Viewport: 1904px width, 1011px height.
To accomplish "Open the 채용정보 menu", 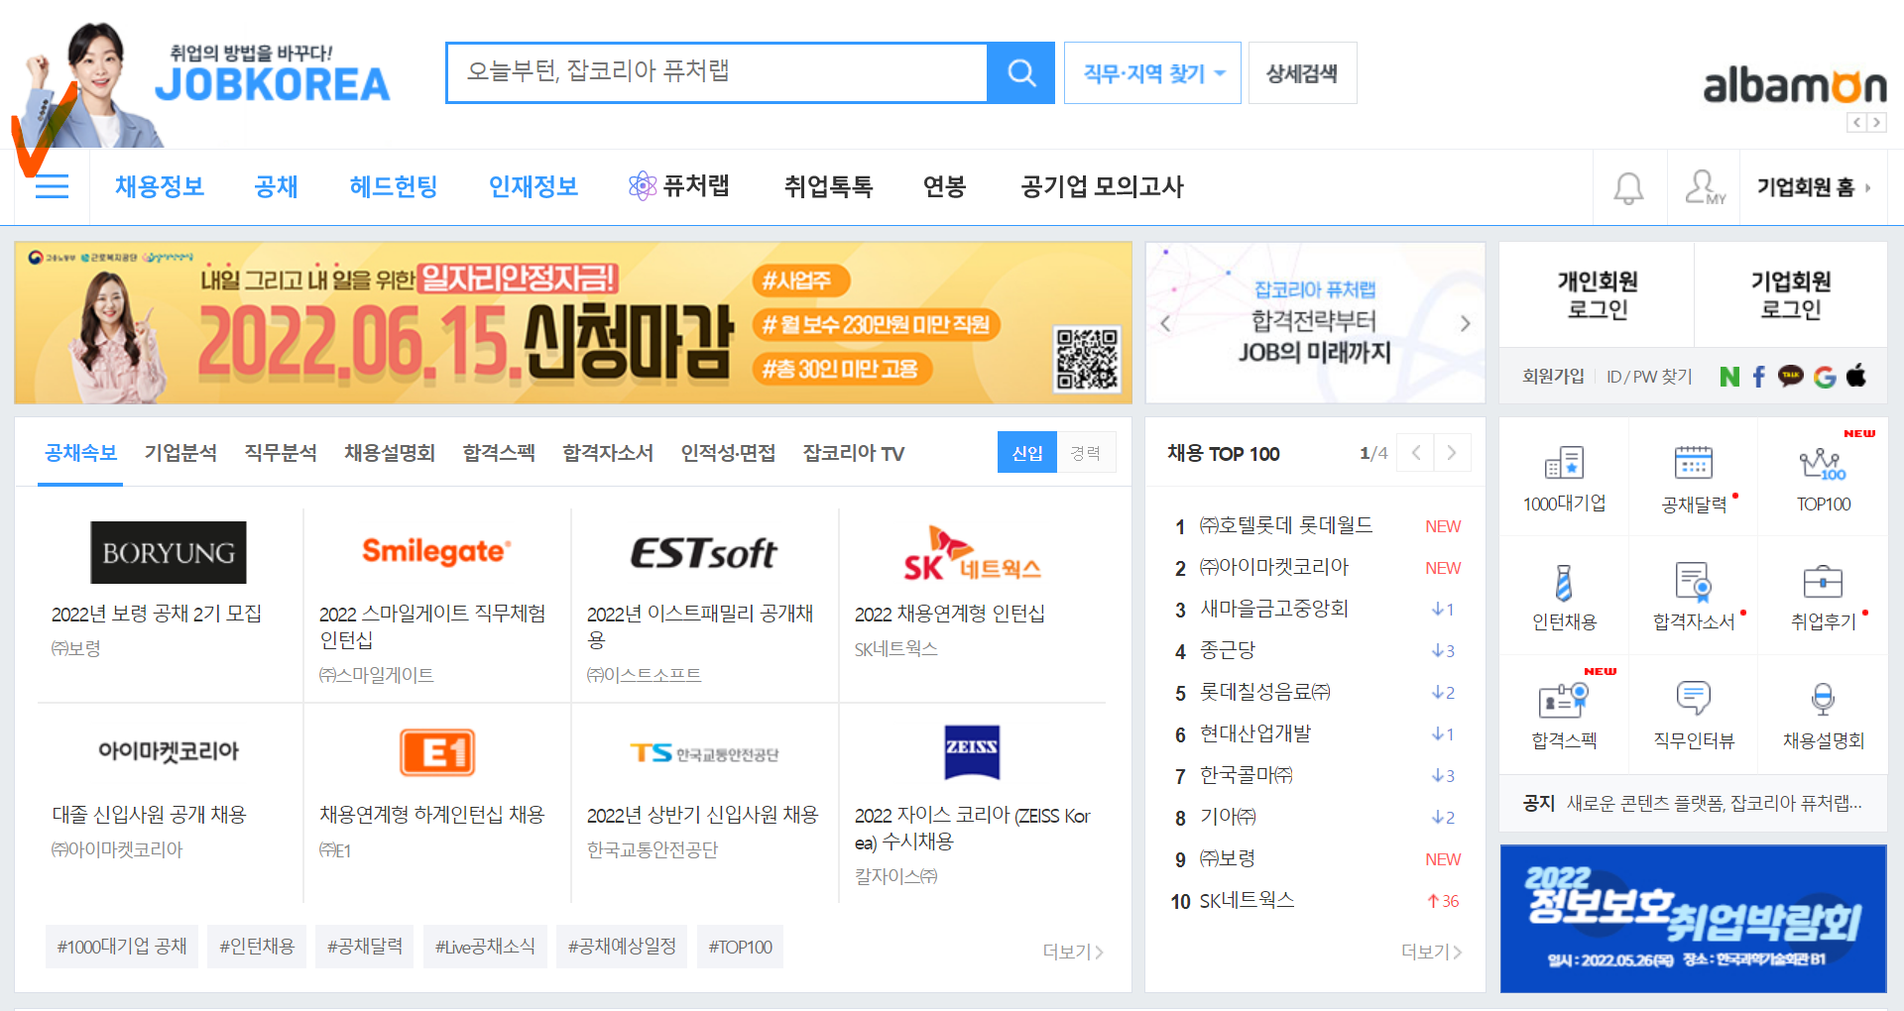I will [x=159, y=186].
